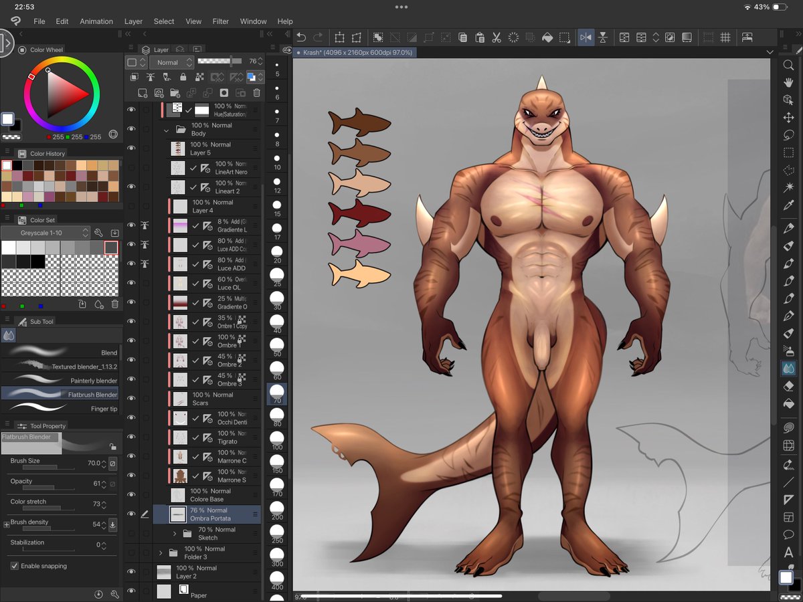Click the layer opacity slider
803x602 pixels.
(219, 61)
